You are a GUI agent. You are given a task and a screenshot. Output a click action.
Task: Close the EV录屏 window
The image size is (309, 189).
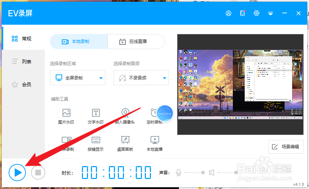[x=298, y=13]
